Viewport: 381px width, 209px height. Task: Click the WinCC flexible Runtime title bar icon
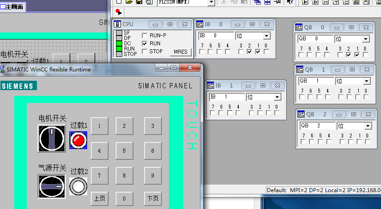pos(2,69)
